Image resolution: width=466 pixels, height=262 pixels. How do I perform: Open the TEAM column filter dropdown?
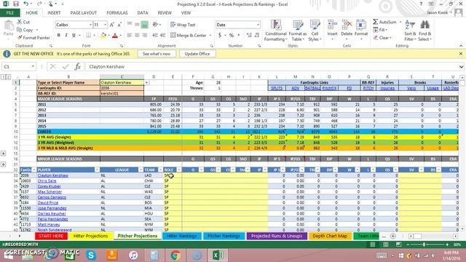160,170
